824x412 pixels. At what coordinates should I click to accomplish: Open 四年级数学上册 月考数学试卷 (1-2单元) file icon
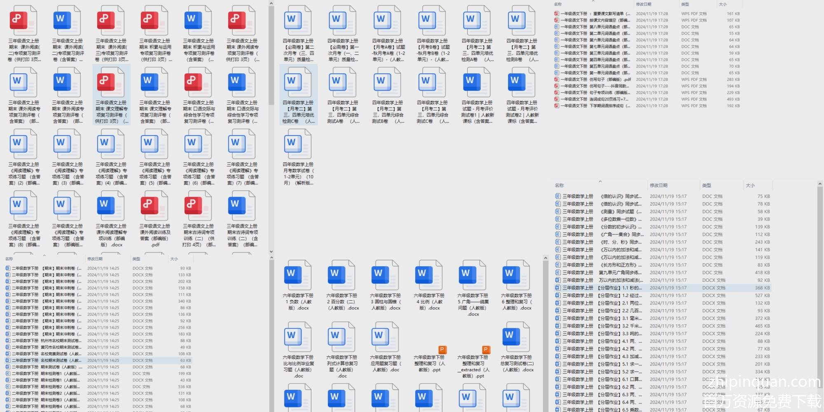[297, 144]
